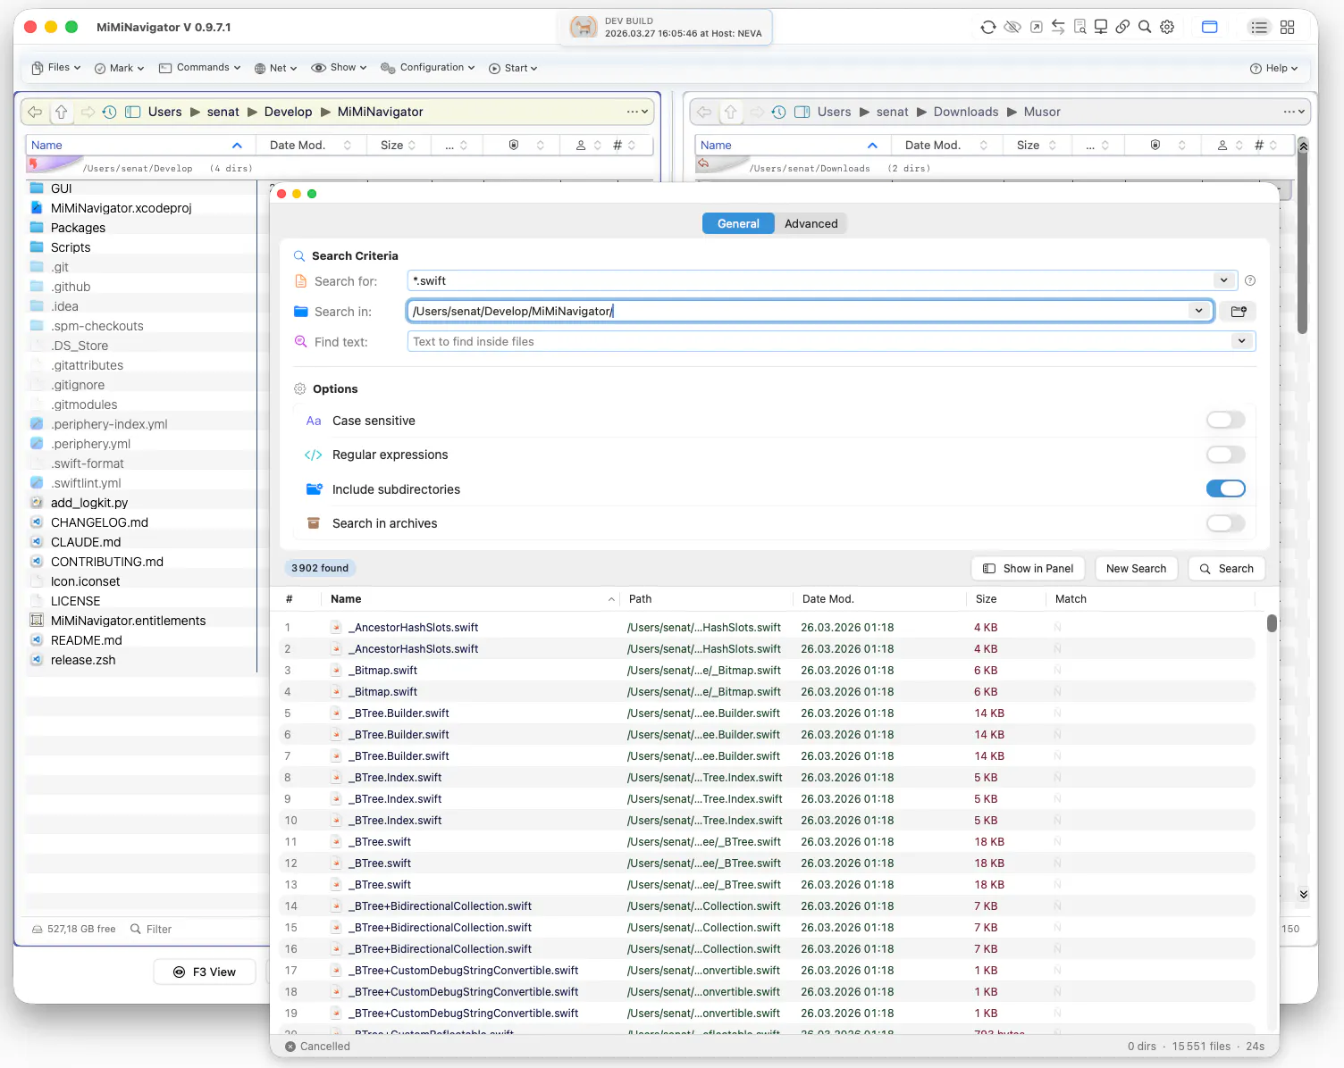Open the Help dropdown menu
This screenshot has height=1068, width=1344.
pos(1273,68)
